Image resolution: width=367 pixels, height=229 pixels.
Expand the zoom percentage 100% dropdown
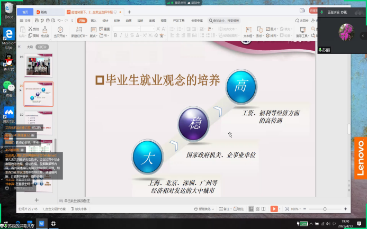[x=295, y=209]
